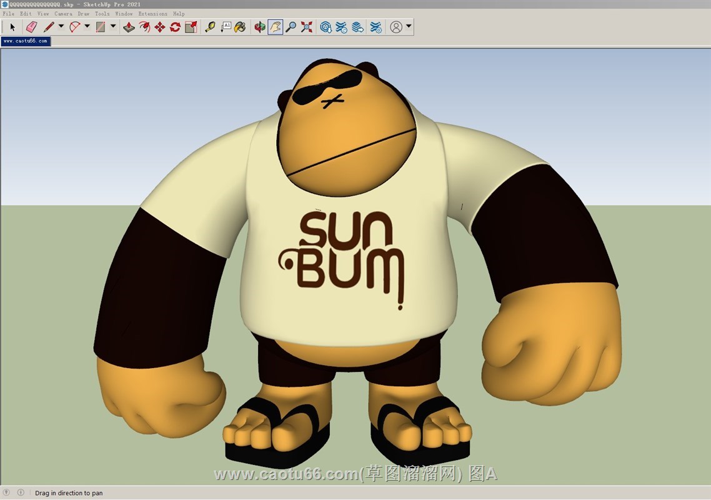The height and width of the screenshot is (500, 711).
Task: Open the Window menu
Action: [x=124, y=14]
